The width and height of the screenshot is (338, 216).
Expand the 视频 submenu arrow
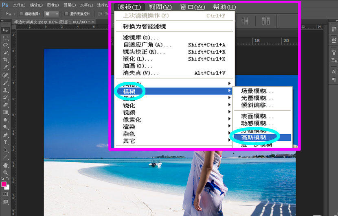pos(229,112)
